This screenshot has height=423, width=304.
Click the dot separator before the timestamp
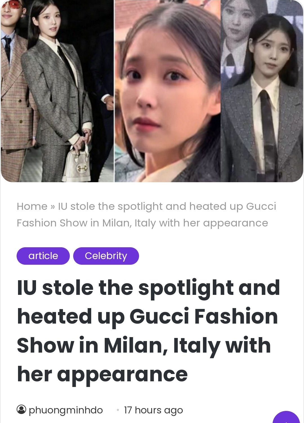(x=118, y=410)
